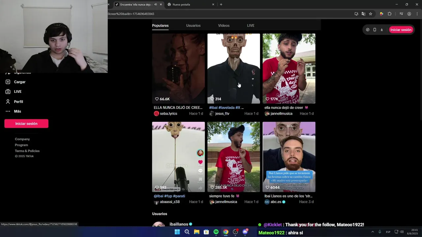Open the Windows Start menu

click(x=177, y=232)
